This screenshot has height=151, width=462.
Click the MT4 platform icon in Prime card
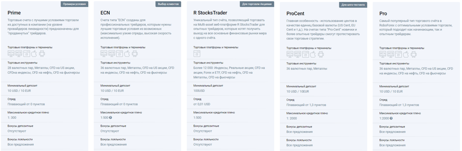pyautogui.click(x=11, y=53)
